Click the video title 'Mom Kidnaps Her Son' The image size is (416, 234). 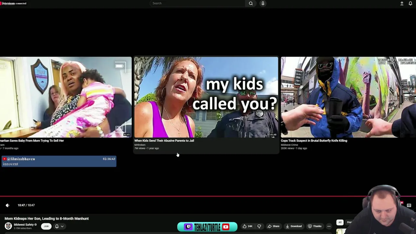coord(46,219)
